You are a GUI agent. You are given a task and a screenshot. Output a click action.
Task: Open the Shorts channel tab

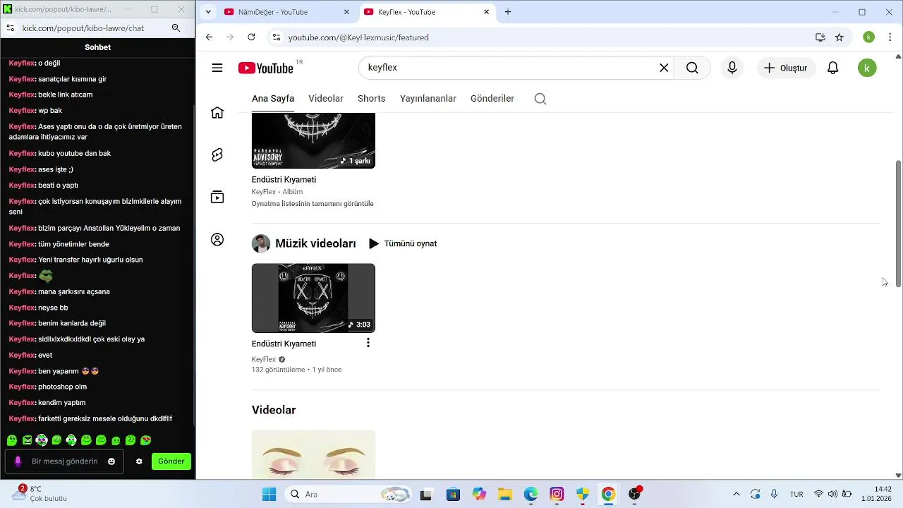pos(372,99)
